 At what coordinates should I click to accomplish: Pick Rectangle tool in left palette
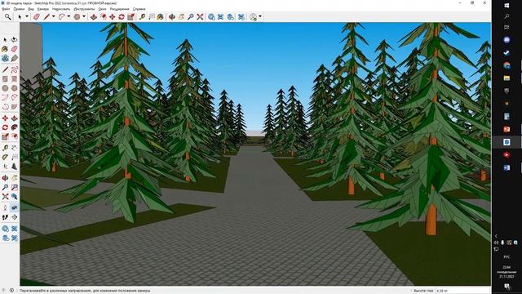[x=5, y=79]
